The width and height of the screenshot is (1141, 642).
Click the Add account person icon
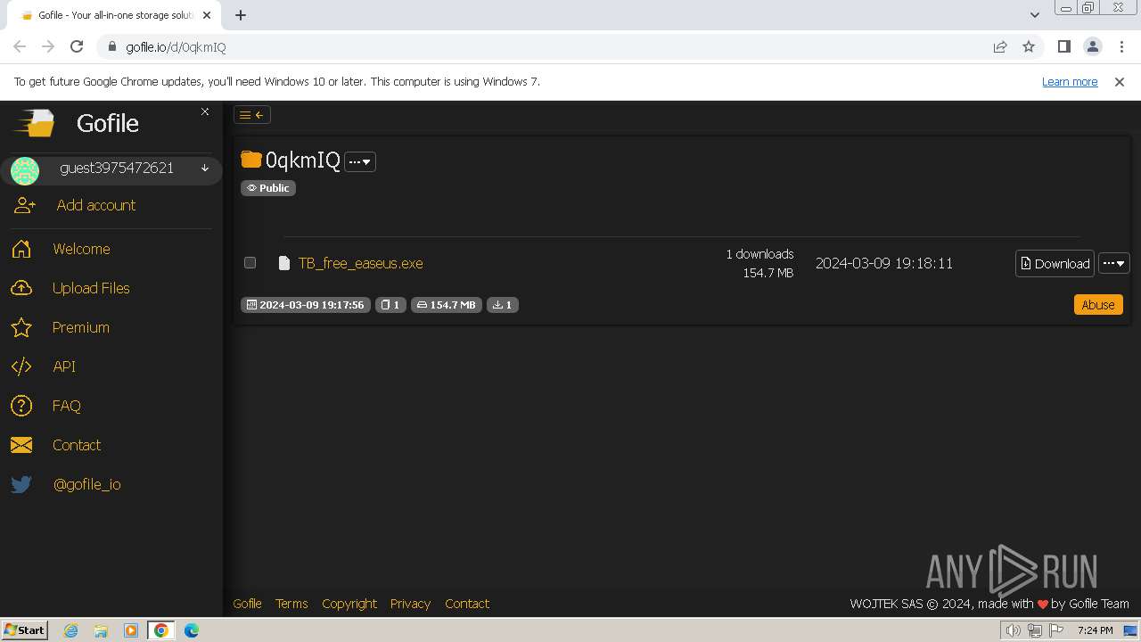(25, 205)
